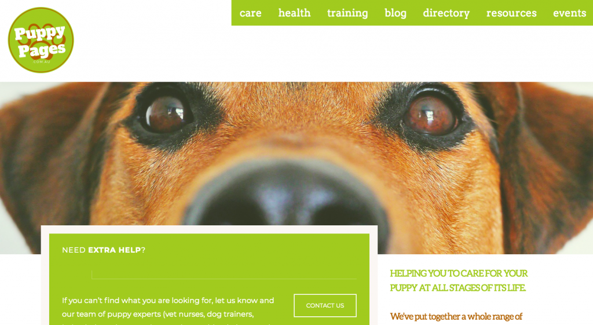Image resolution: width=593 pixels, height=325 pixels.
Task: Click the Helping You To Care heading
Action: (459, 280)
